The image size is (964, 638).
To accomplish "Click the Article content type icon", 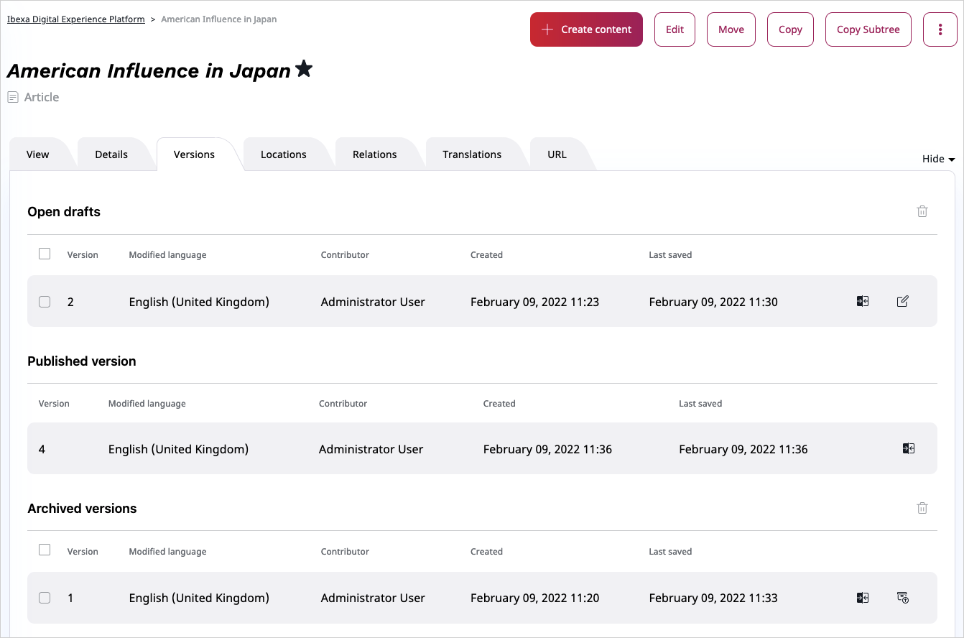I will click(x=13, y=97).
